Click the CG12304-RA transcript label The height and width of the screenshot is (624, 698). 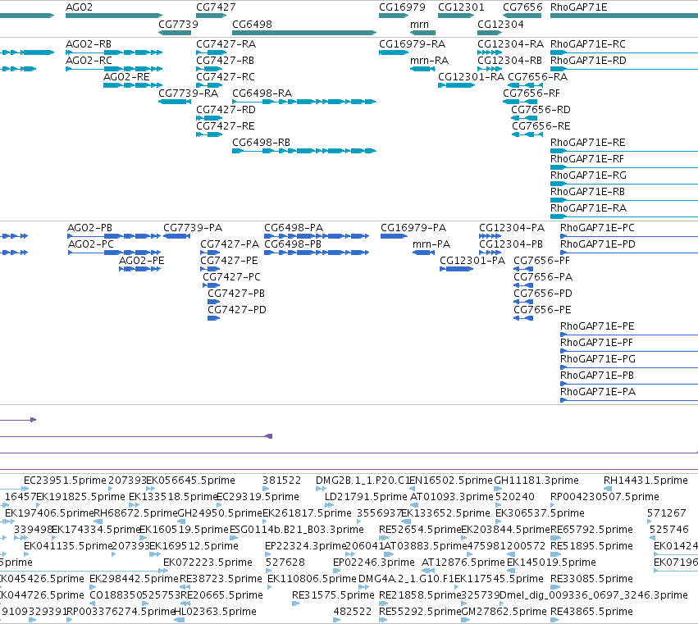pyautogui.click(x=511, y=44)
